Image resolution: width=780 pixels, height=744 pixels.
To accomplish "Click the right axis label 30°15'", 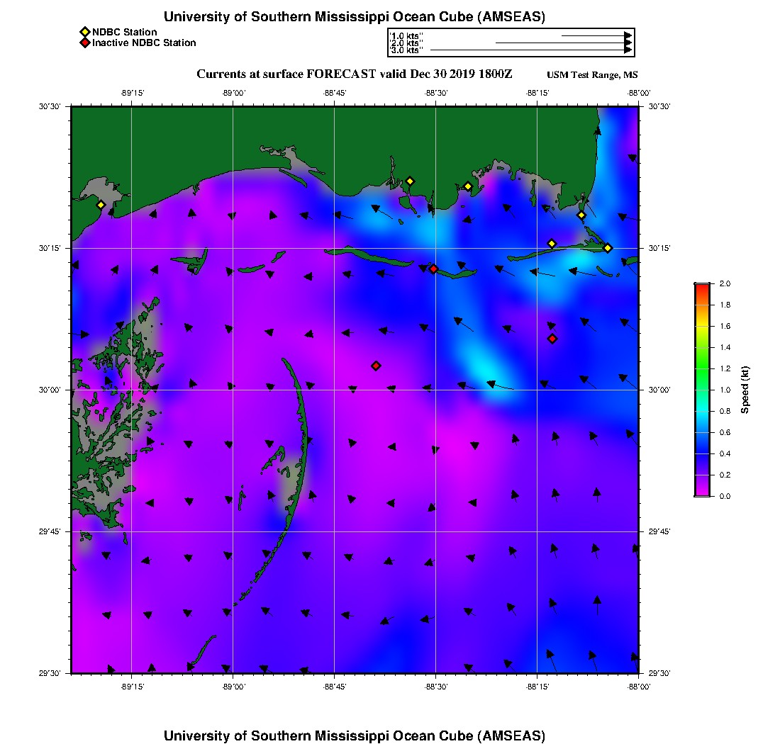I will click(x=659, y=248).
